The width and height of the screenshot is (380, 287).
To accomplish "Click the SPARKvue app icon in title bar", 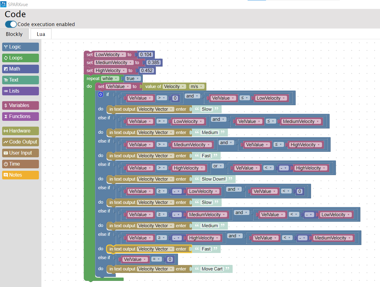I will [x=3, y=4].
